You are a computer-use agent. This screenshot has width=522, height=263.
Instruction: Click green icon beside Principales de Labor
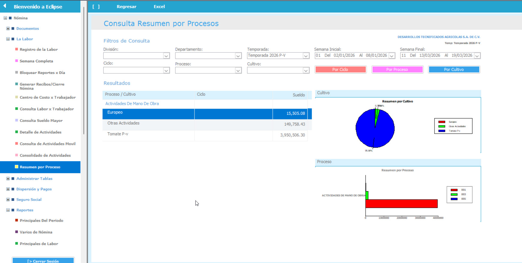click(x=16, y=244)
